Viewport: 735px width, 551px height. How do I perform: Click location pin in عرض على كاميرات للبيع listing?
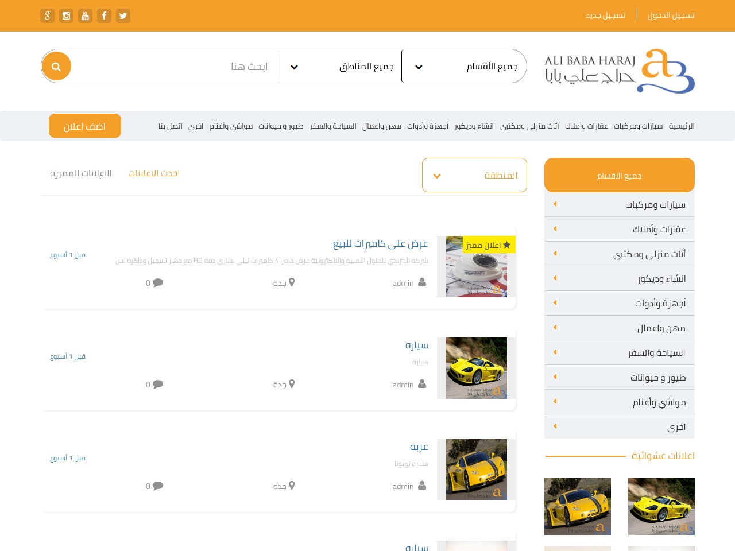click(x=292, y=282)
